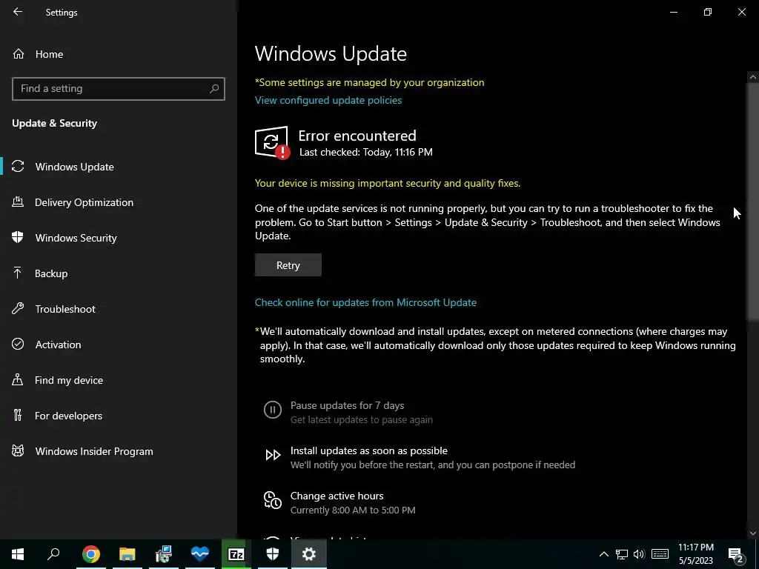The height and width of the screenshot is (569, 759).
Task: Click the Settings gear on taskbar
Action: point(309,554)
